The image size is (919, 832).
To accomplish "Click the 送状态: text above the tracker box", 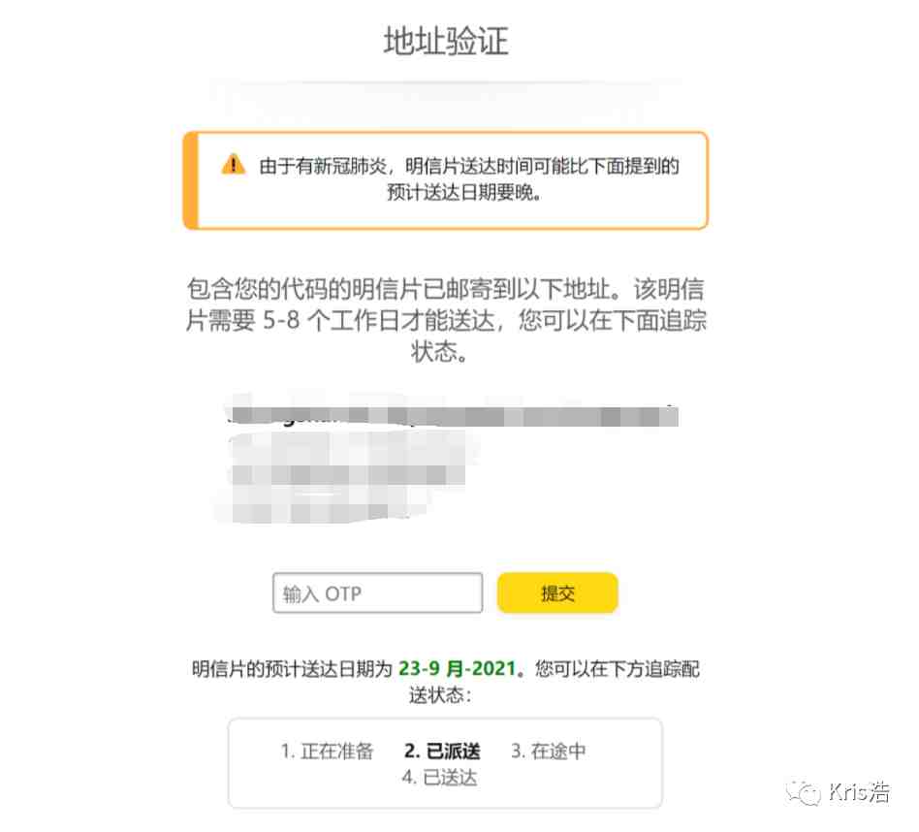I will [x=440, y=695].
